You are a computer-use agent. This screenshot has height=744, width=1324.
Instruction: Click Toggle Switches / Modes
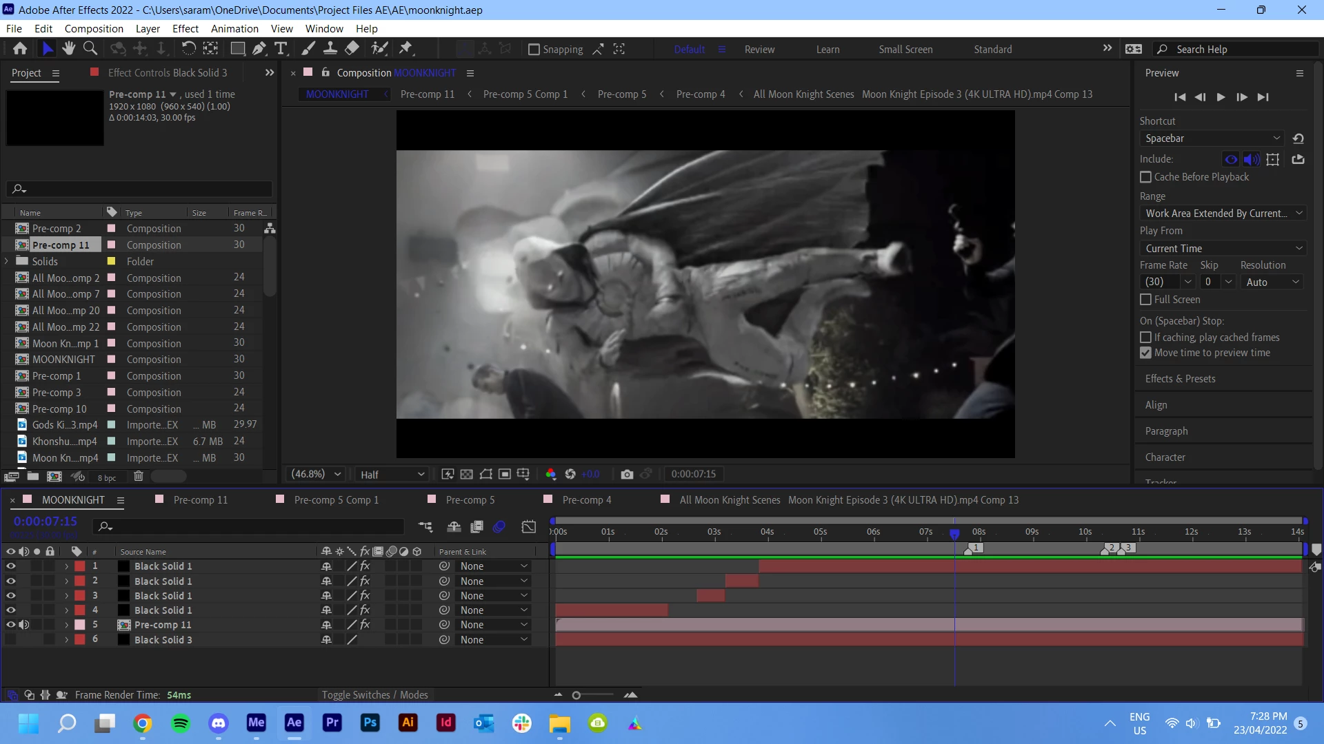(374, 695)
